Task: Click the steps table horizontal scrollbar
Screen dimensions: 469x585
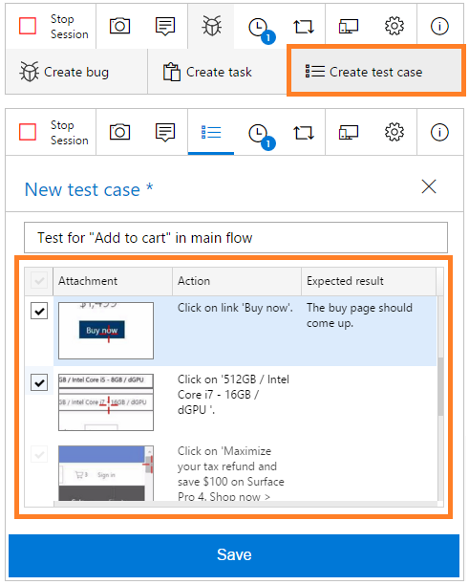Action: 245,504
